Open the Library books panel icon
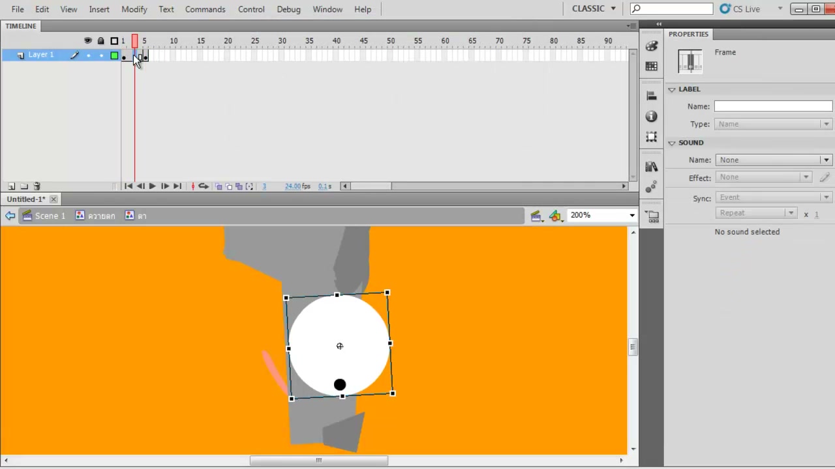835x469 pixels. pyautogui.click(x=651, y=167)
